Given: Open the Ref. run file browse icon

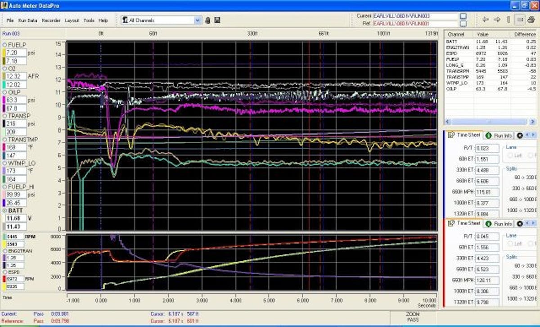Looking at the screenshot, I should (463, 23).
